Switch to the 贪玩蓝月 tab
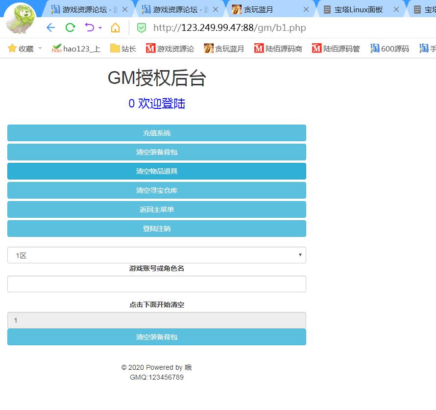The width and height of the screenshot is (436, 410). pyautogui.click(x=265, y=9)
